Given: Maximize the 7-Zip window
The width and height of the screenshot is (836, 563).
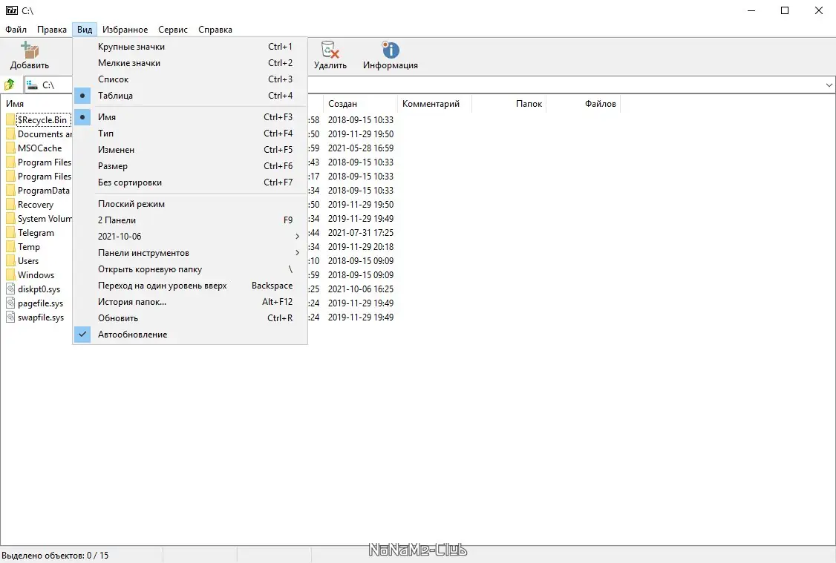Looking at the screenshot, I should [x=785, y=10].
